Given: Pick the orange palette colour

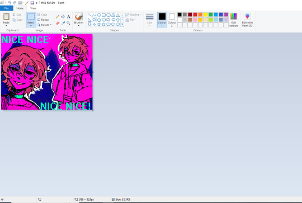Looking at the screenshot, I should coord(200,15).
